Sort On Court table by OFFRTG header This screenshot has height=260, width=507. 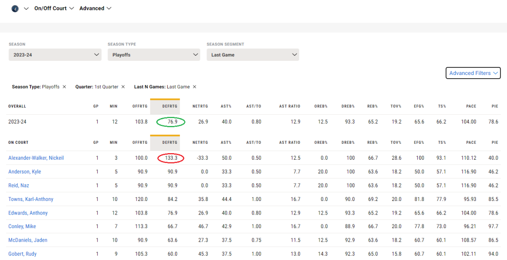click(x=140, y=142)
